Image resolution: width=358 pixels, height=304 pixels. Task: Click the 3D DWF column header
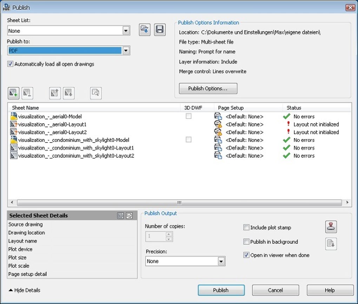[197, 107]
